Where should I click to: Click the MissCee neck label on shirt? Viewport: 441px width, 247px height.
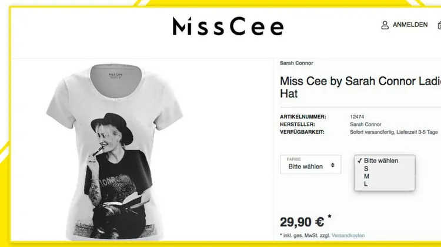[116, 75]
